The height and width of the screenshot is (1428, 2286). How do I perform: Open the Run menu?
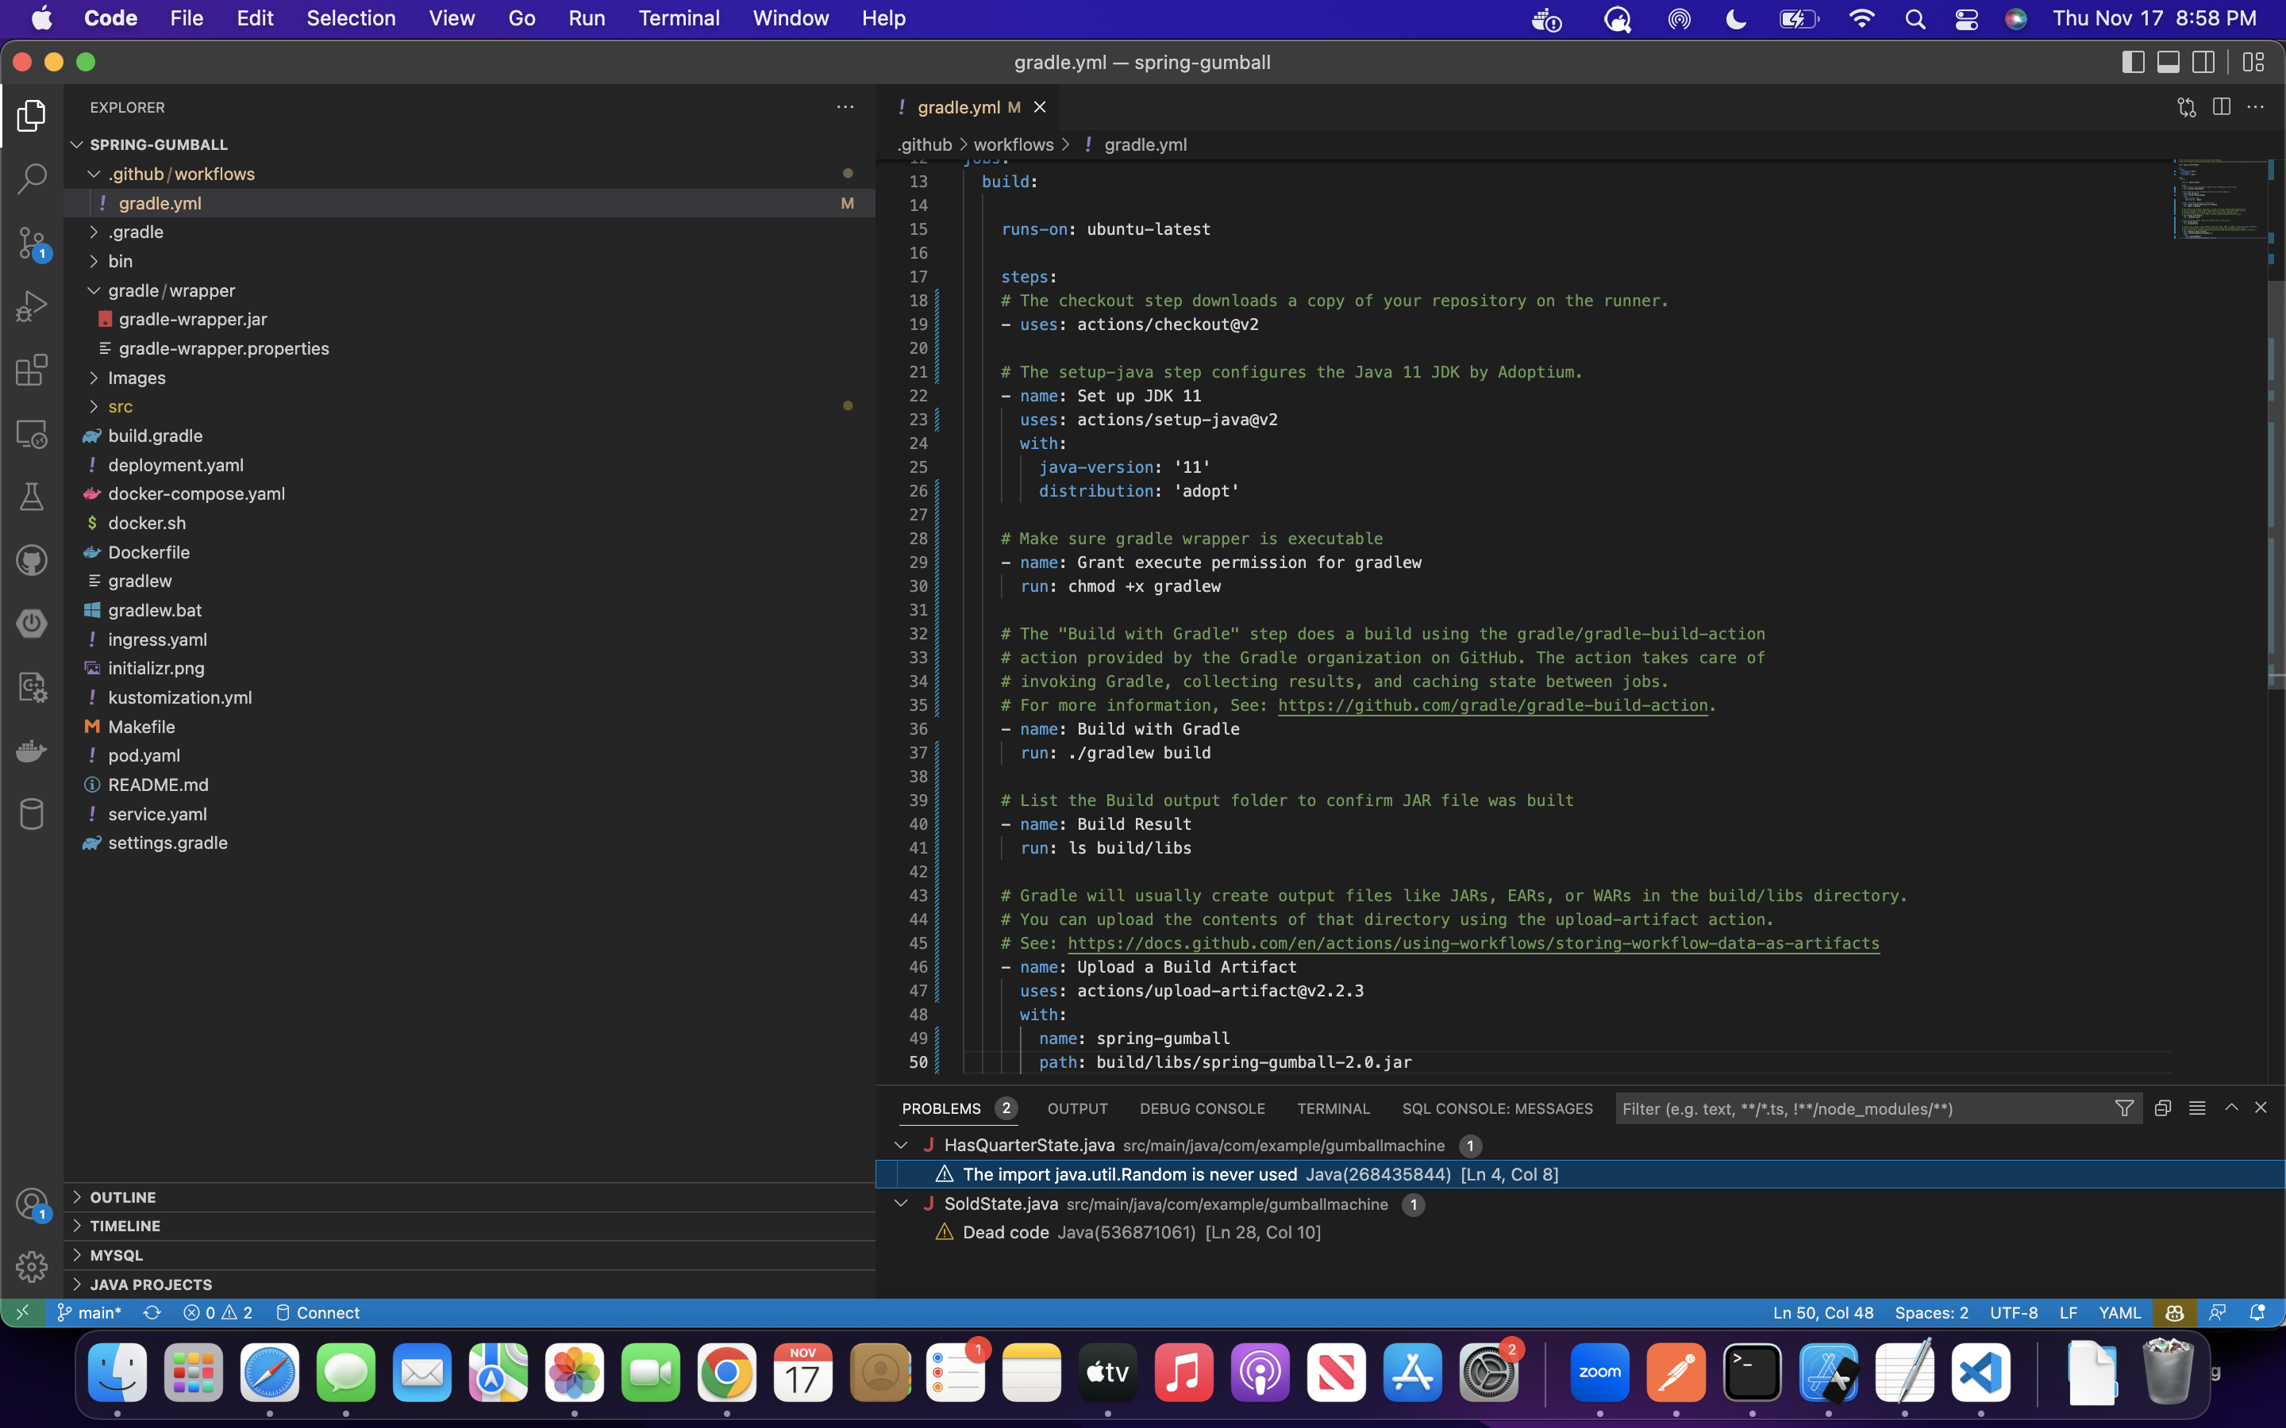point(587,18)
